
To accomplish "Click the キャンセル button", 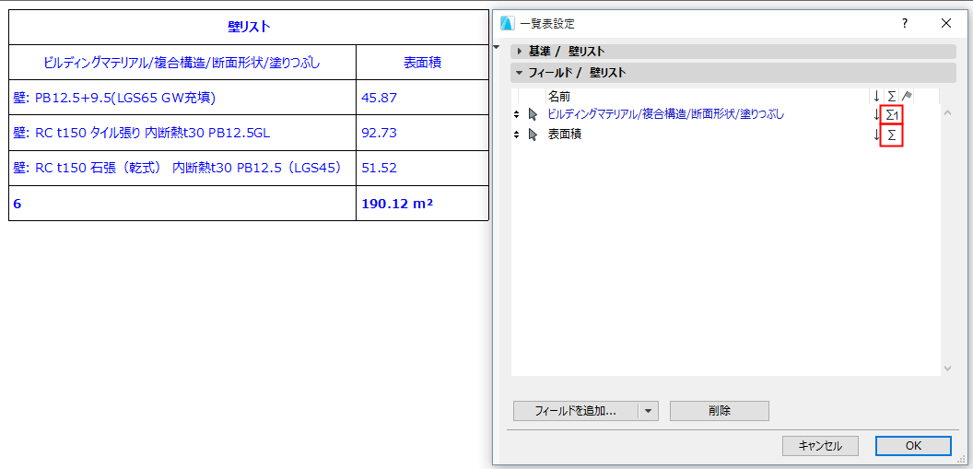I will [820, 445].
